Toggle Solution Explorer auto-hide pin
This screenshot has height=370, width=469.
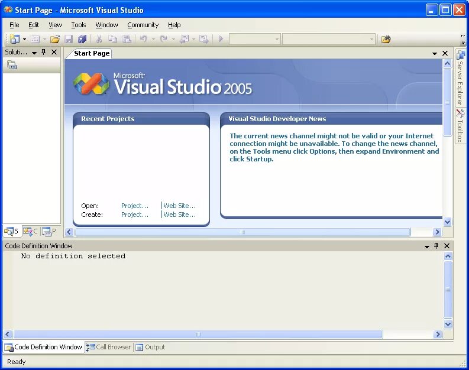click(x=44, y=52)
